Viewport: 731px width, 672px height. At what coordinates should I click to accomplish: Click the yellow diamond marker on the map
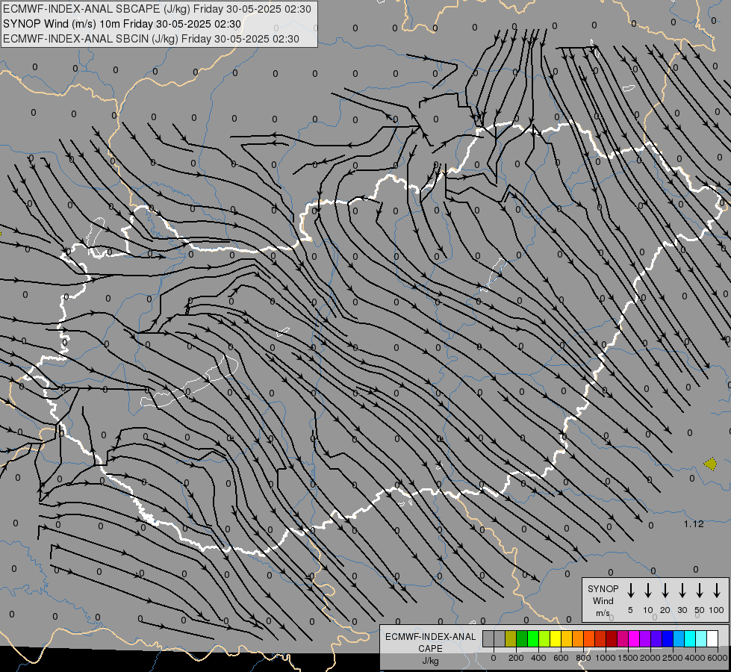tap(711, 464)
